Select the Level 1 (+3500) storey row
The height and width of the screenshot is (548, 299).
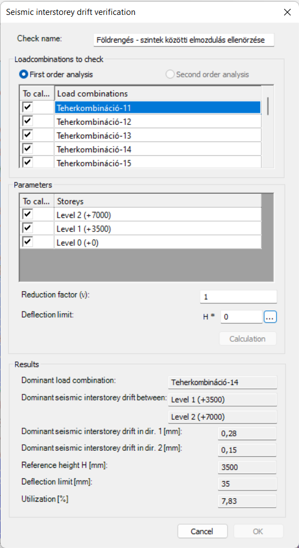click(158, 229)
